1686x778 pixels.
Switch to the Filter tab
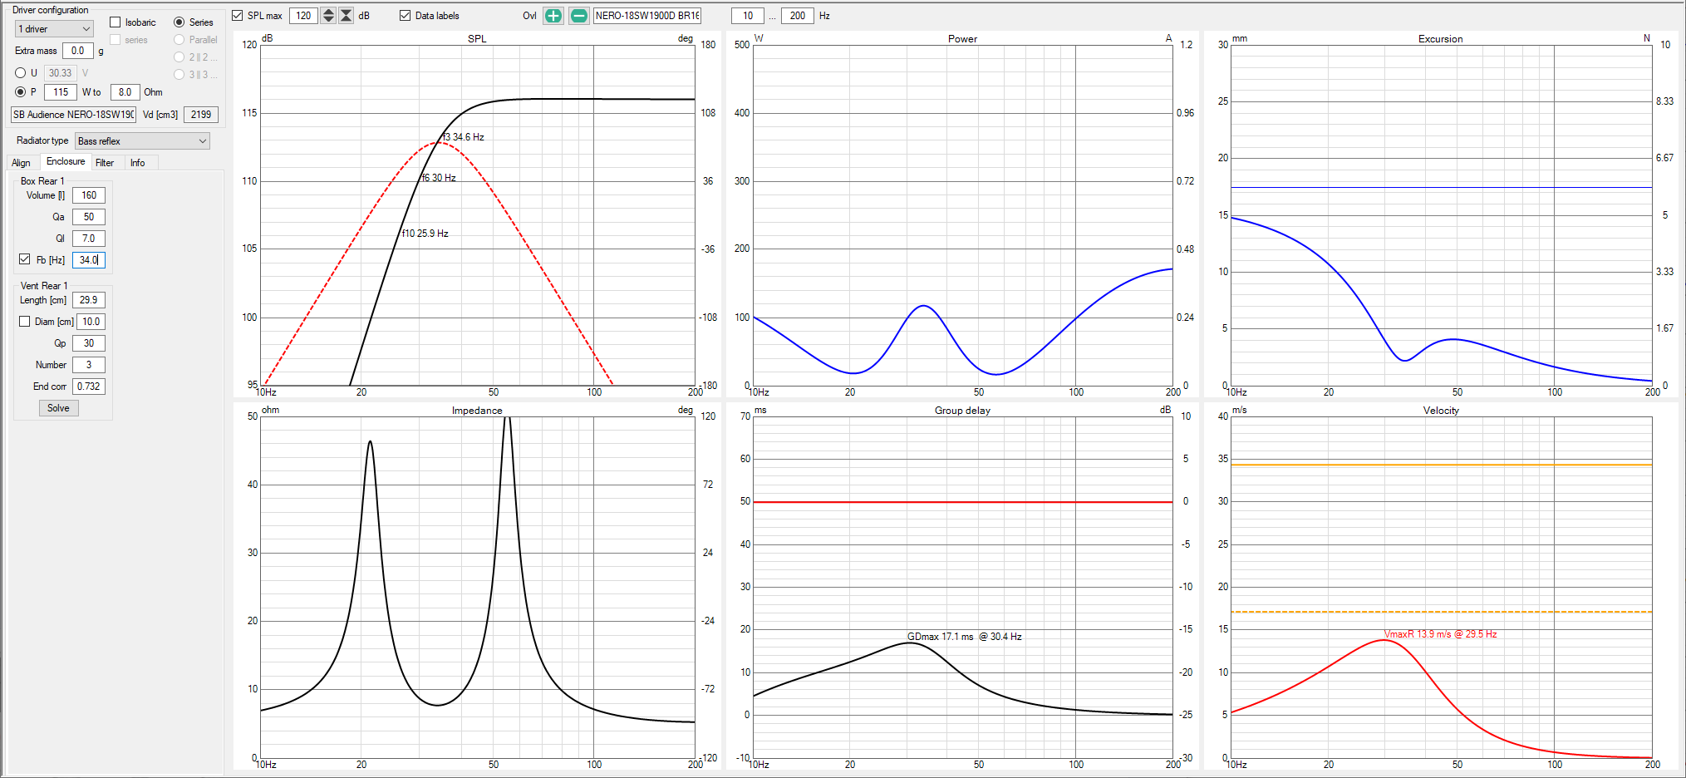point(105,163)
